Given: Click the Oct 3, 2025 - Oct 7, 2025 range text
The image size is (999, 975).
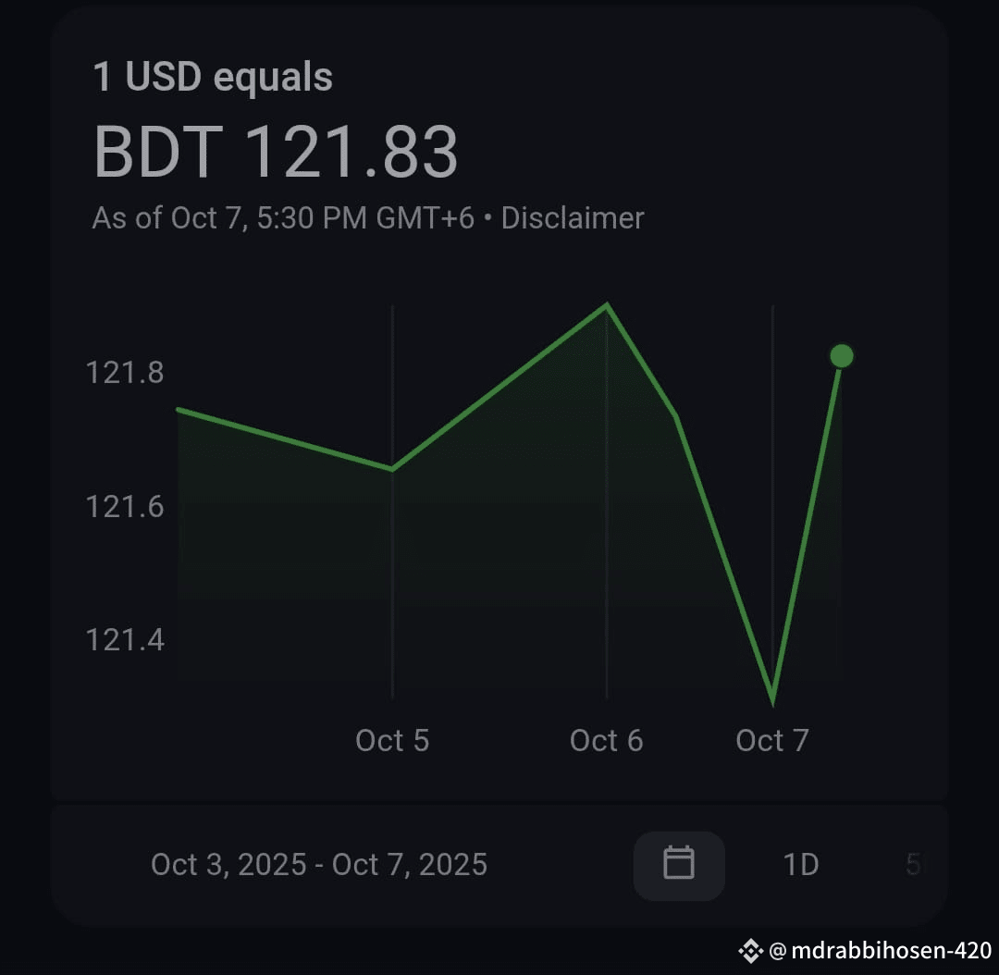Looking at the screenshot, I should click(319, 866).
